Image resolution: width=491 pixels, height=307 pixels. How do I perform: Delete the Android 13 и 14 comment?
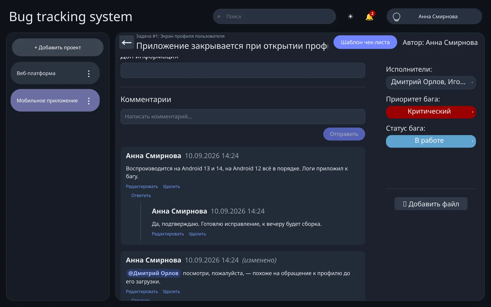[x=171, y=187]
